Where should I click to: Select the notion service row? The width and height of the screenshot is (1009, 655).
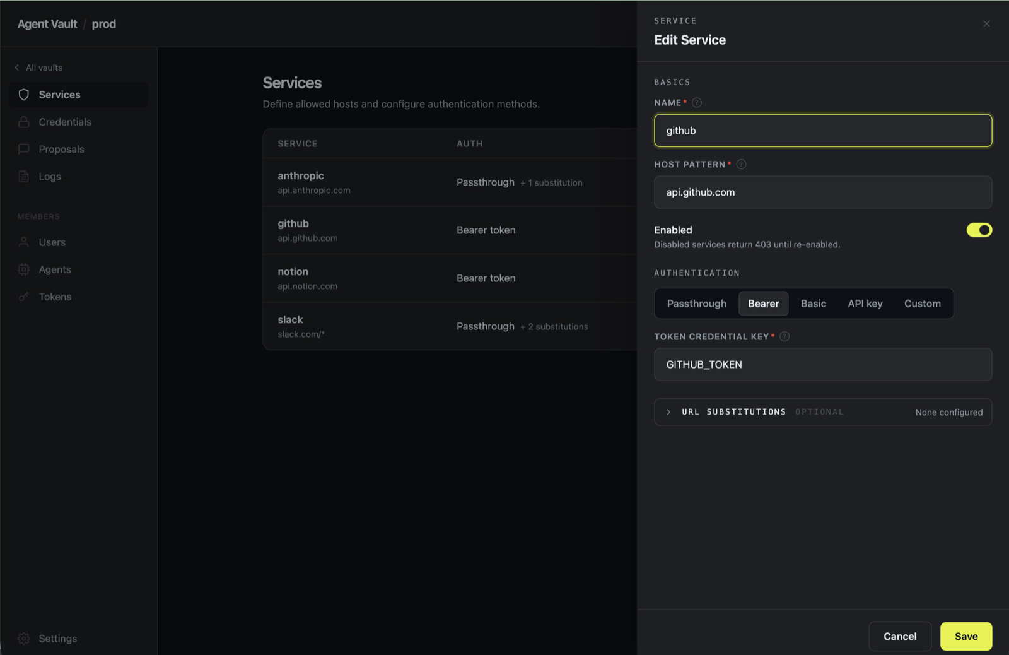click(x=450, y=278)
